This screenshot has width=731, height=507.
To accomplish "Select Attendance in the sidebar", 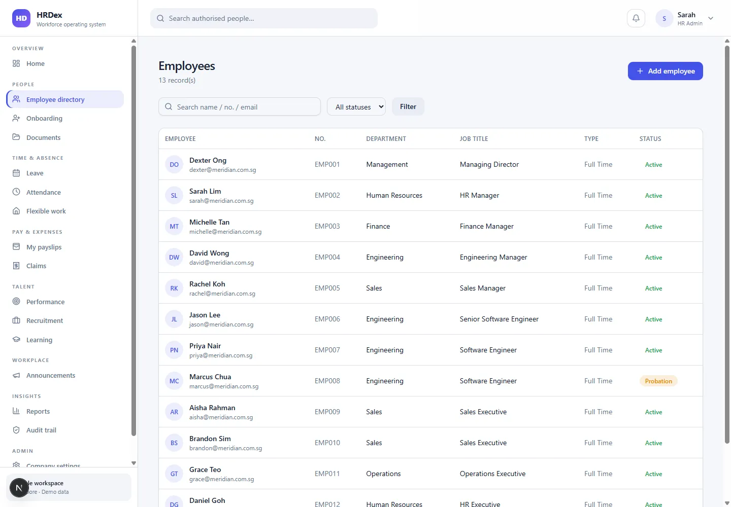I will [65, 192].
